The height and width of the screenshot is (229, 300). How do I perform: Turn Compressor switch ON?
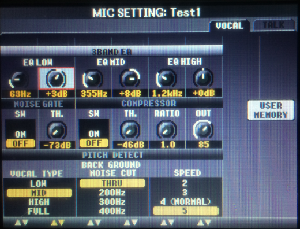(94, 134)
